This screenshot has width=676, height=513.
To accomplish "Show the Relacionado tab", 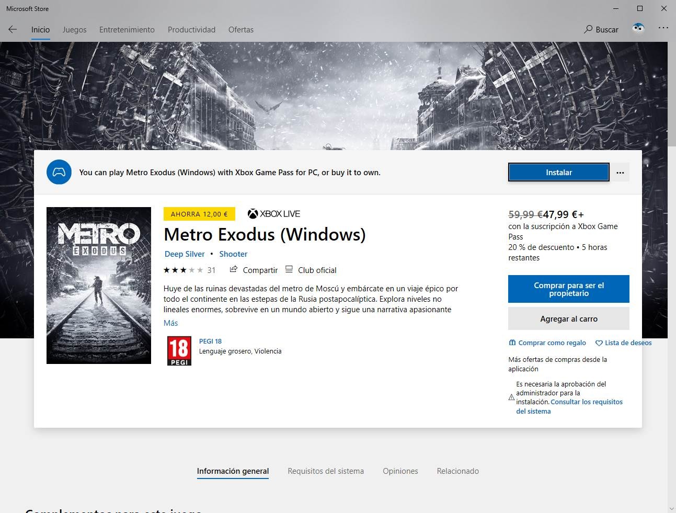I will coord(458,471).
